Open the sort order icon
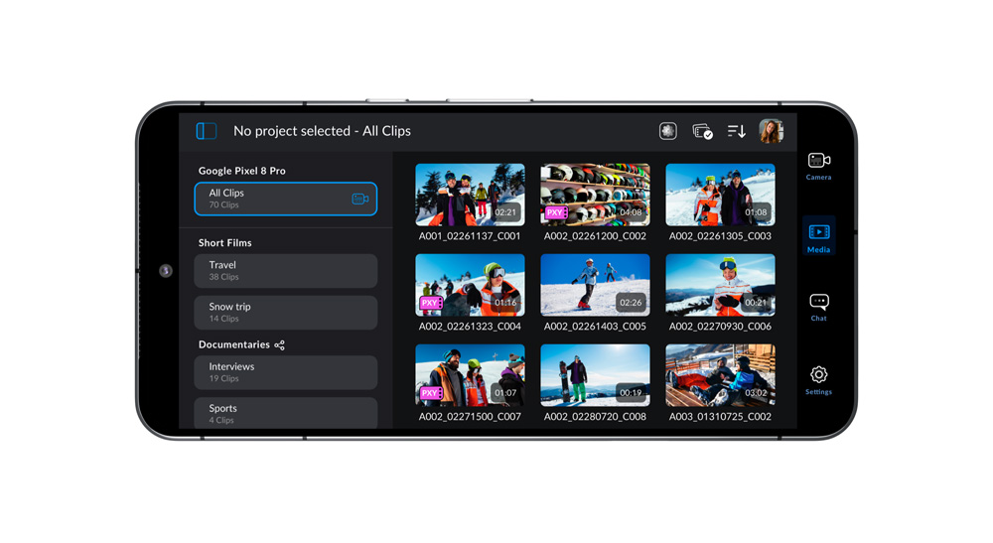Screen dimensions: 993x543 (737, 131)
